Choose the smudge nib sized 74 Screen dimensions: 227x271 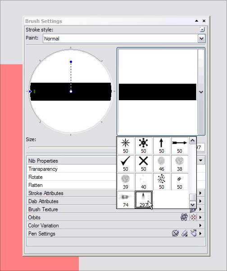[x=126, y=200]
